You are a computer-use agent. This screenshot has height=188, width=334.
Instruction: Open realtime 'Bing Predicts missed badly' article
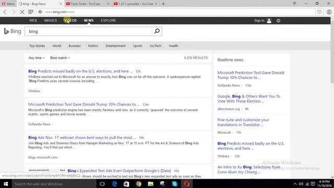[x=250, y=146]
